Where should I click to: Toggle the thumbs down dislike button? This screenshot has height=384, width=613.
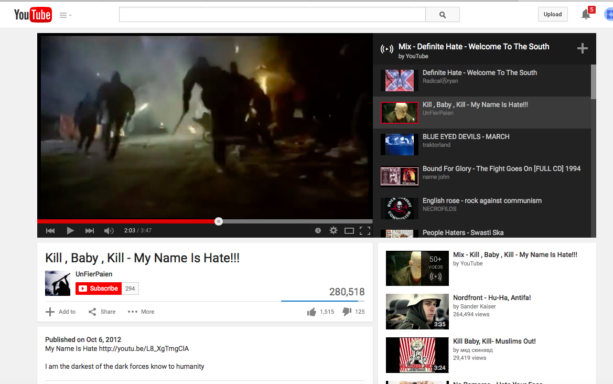coord(347,312)
